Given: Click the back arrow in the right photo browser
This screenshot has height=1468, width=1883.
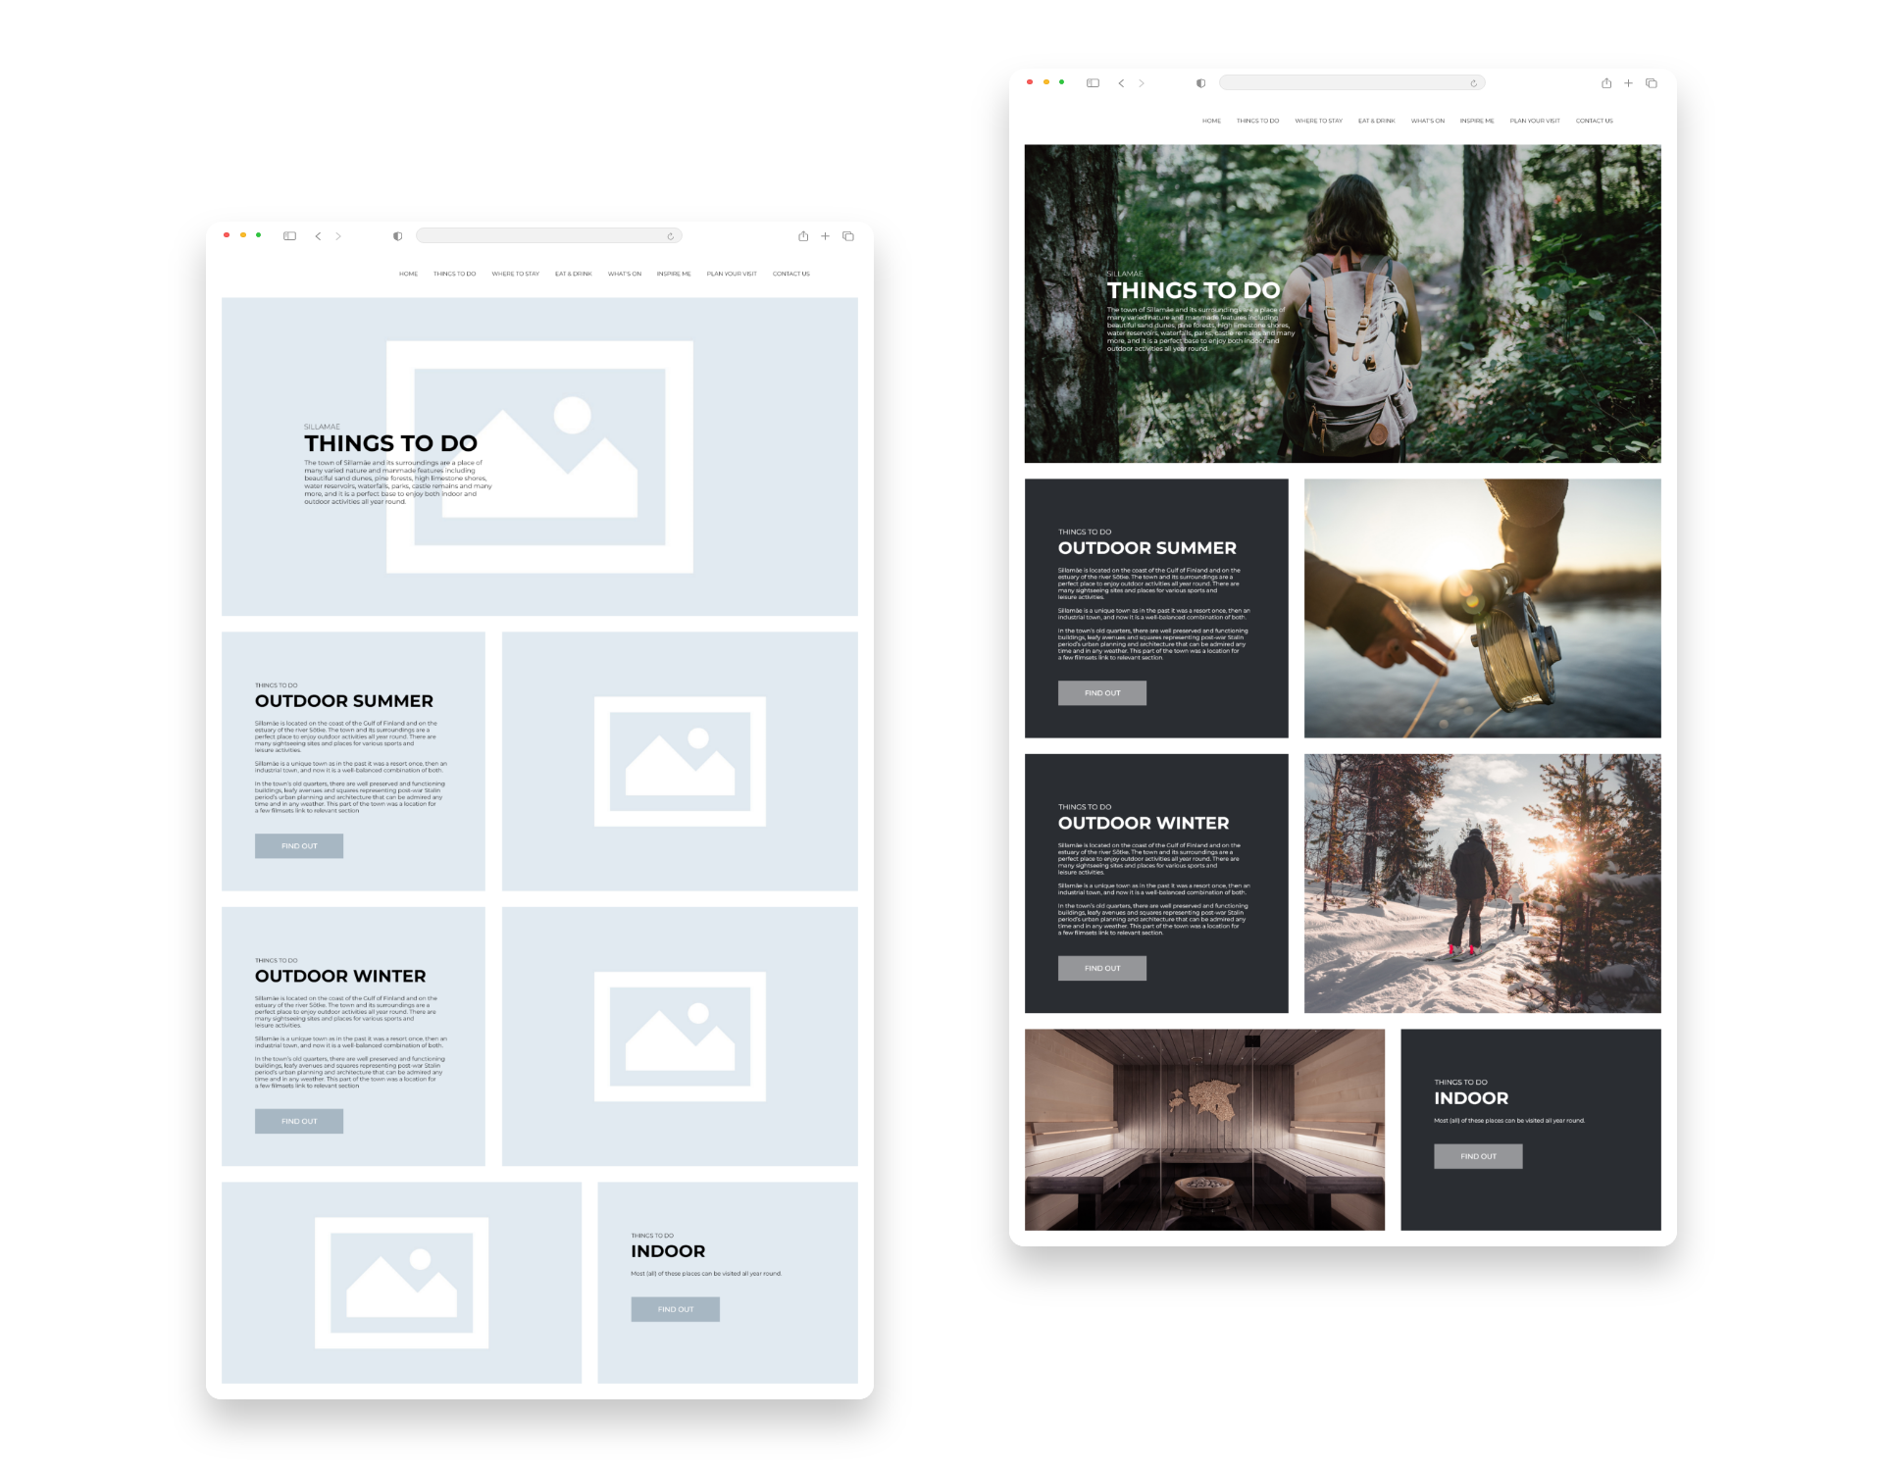Looking at the screenshot, I should click(x=1121, y=83).
